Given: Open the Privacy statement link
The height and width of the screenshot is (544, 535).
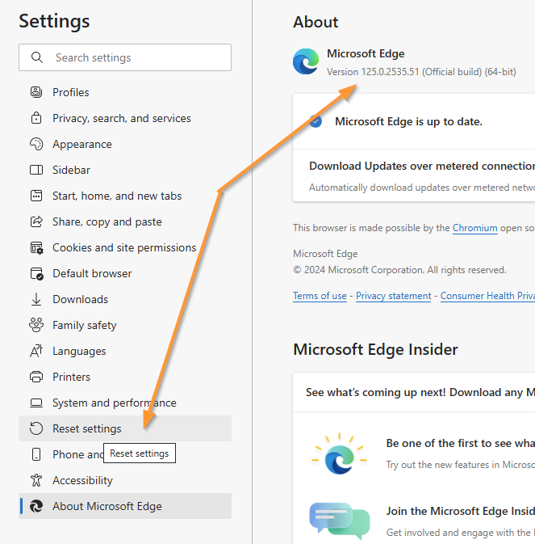Looking at the screenshot, I should pos(393,296).
